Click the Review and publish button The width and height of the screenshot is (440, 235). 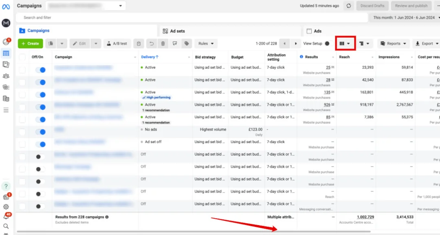(411, 6)
